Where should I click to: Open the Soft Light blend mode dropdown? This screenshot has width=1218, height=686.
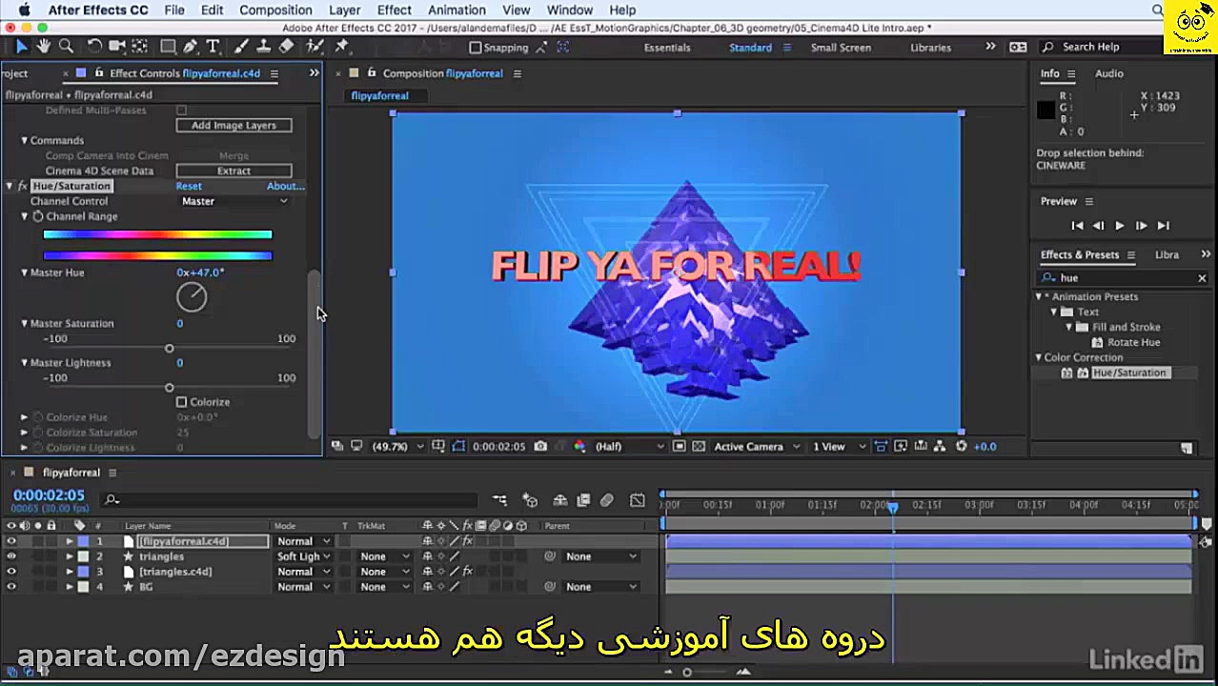click(x=302, y=555)
